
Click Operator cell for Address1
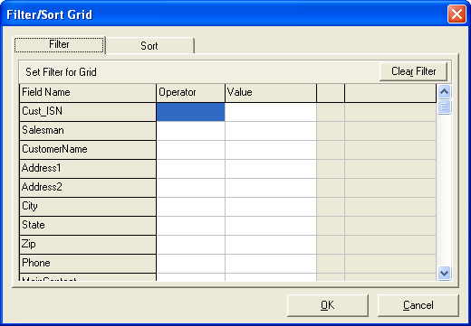pos(190,169)
